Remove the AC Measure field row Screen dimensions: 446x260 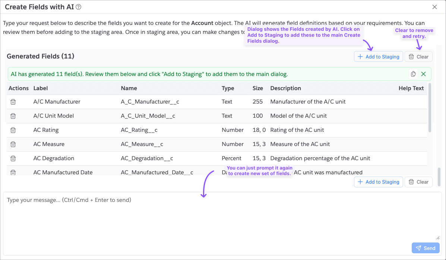pyautogui.click(x=13, y=144)
